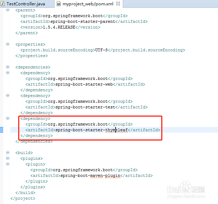Collapse the properties element fold

click(7, 44)
